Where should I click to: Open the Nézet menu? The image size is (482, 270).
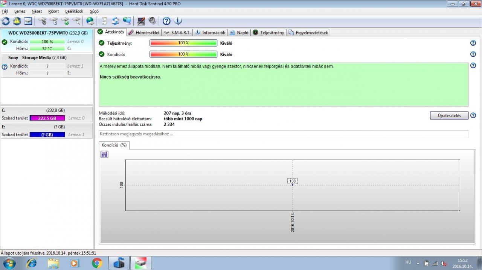37,11
